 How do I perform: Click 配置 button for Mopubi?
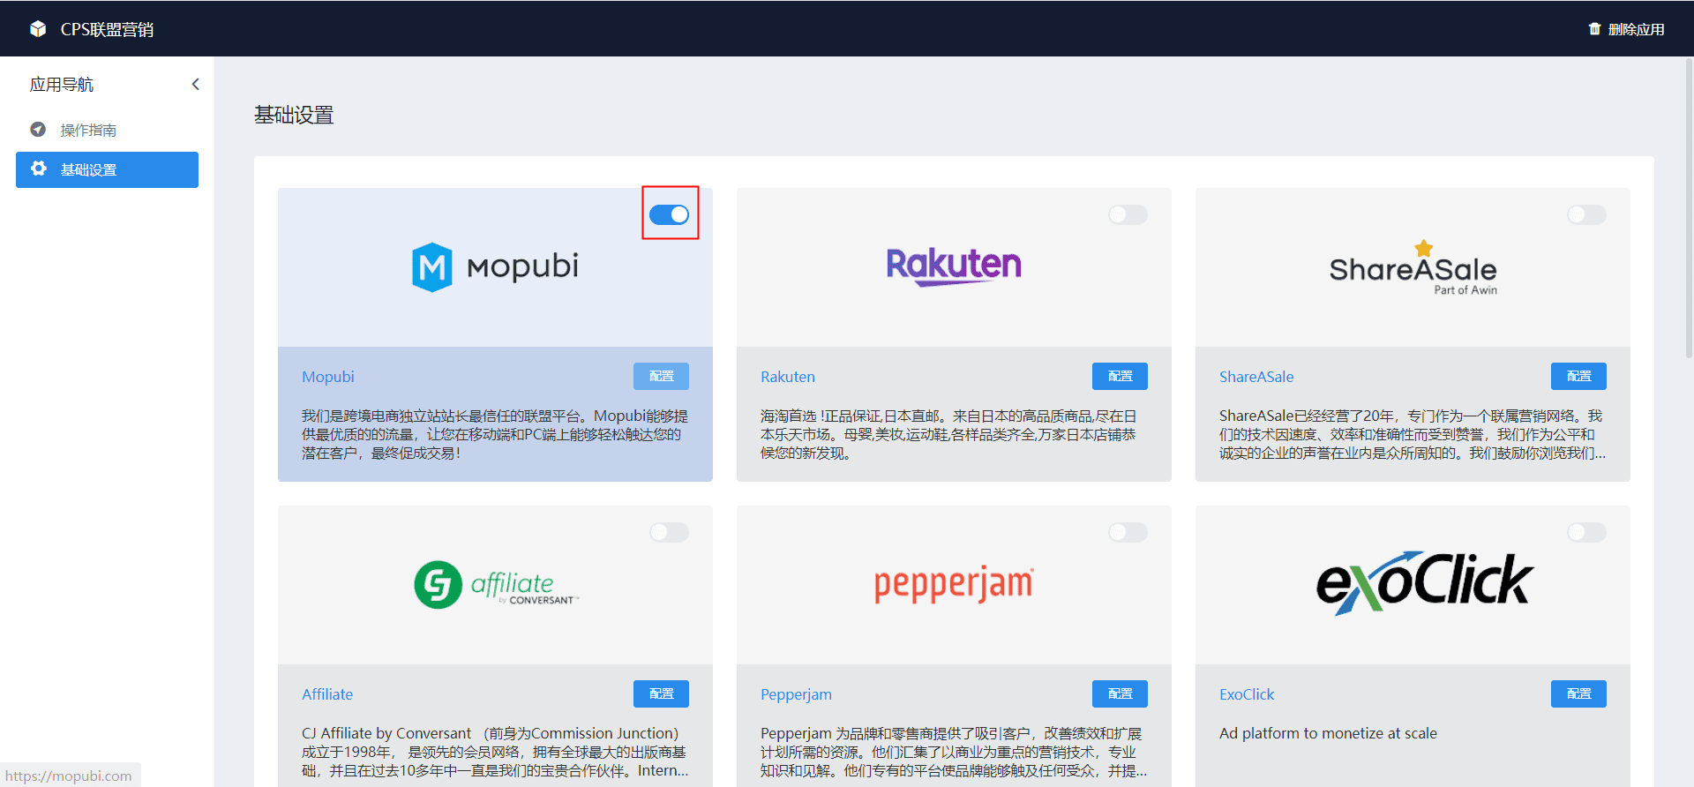point(661,376)
